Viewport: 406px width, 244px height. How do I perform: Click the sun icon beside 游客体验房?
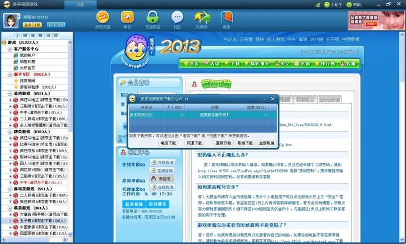pyautogui.click(x=16, y=87)
